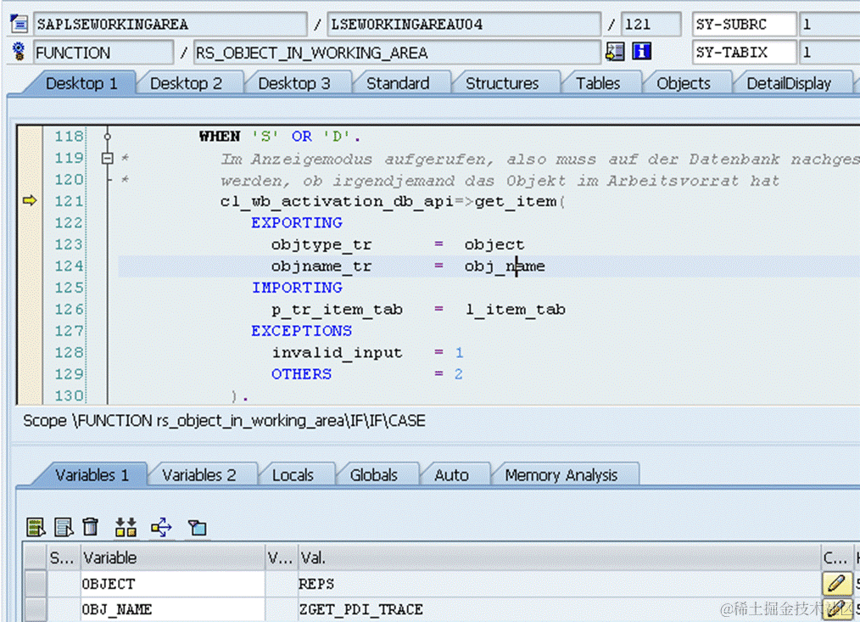Select the Auto tab

pyautogui.click(x=451, y=475)
